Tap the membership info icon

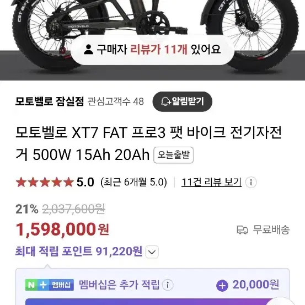(x=168, y=285)
